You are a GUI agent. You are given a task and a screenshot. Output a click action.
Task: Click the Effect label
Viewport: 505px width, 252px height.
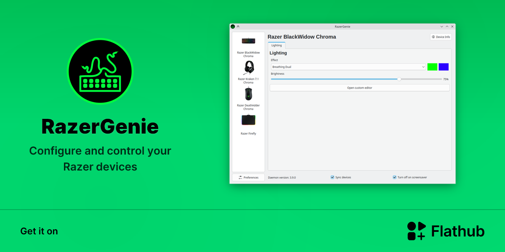(x=274, y=60)
